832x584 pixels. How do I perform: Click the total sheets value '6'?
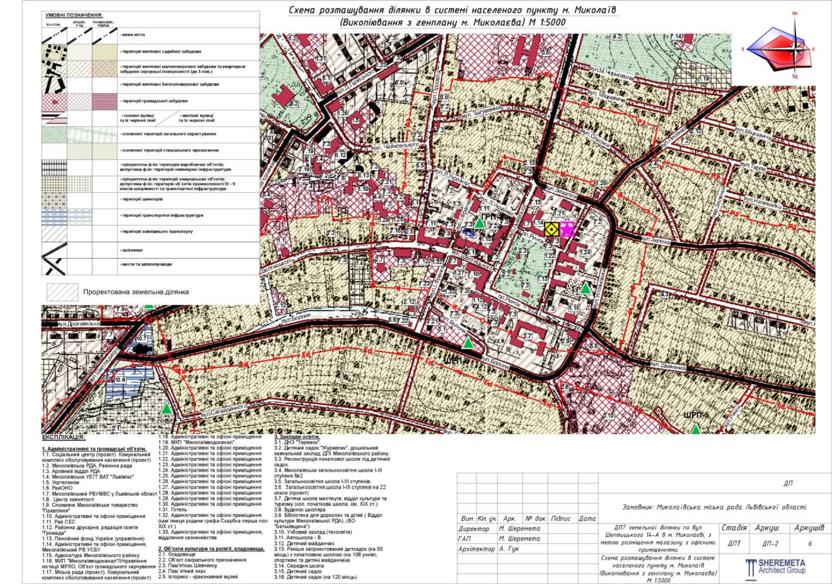click(810, 544)
